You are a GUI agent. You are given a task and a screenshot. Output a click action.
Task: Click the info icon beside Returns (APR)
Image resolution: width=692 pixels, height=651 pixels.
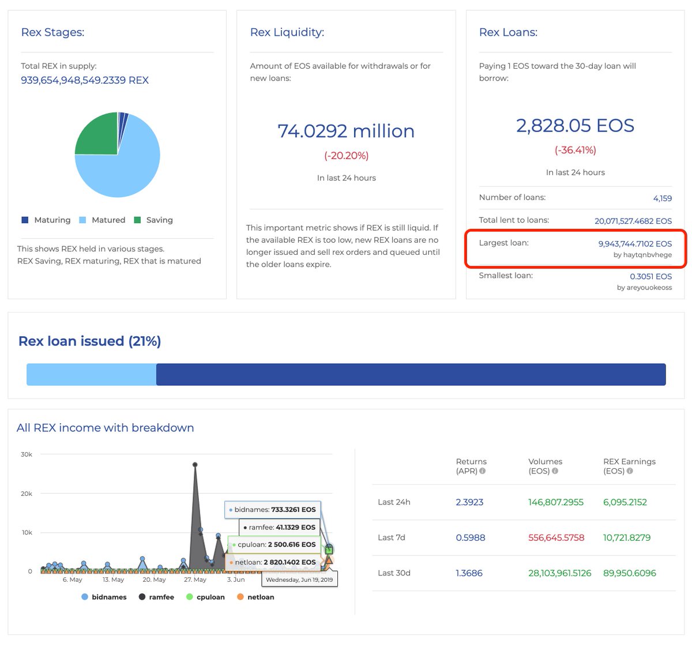point(483,471)
